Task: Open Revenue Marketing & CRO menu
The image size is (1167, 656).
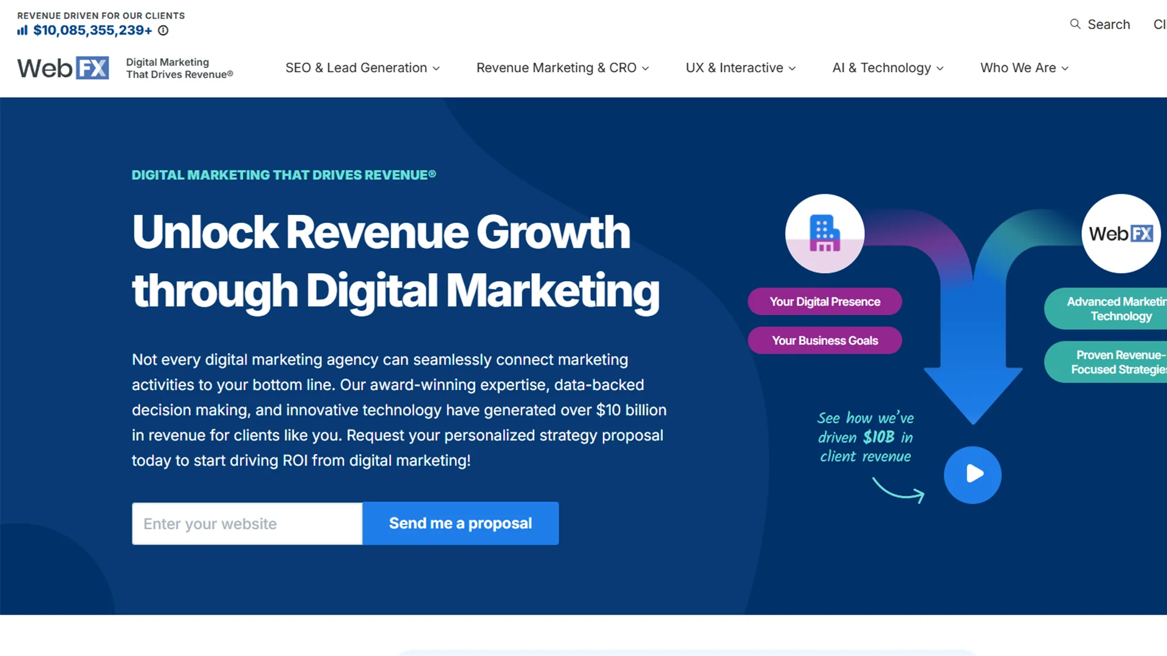Action: click(x=563, y=68)
